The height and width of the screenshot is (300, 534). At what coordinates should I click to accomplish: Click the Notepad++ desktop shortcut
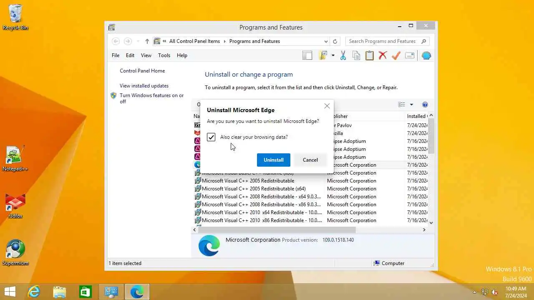[15, 158]
